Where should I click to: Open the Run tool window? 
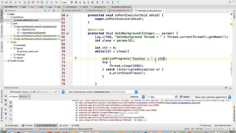(64, 126)
